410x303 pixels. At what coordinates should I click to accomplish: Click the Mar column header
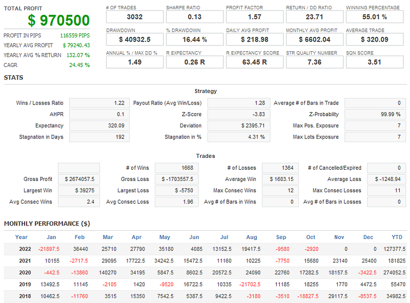coord(108,237)
